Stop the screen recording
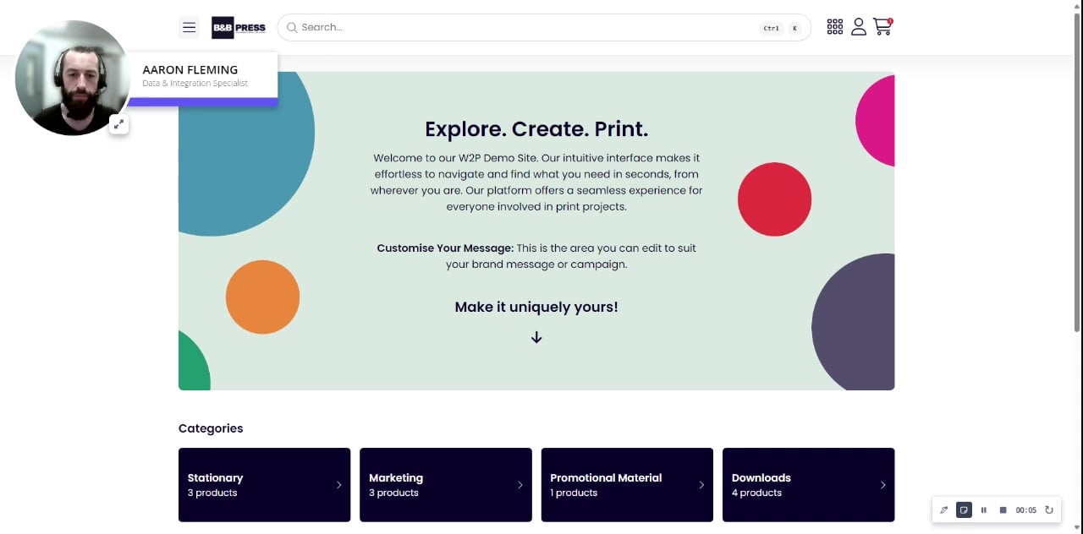This screenshot has width=1083, height=534. [1003, 510]
